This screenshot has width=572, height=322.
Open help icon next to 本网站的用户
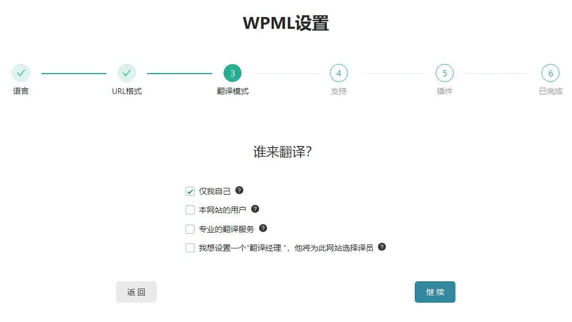[255, 209]
